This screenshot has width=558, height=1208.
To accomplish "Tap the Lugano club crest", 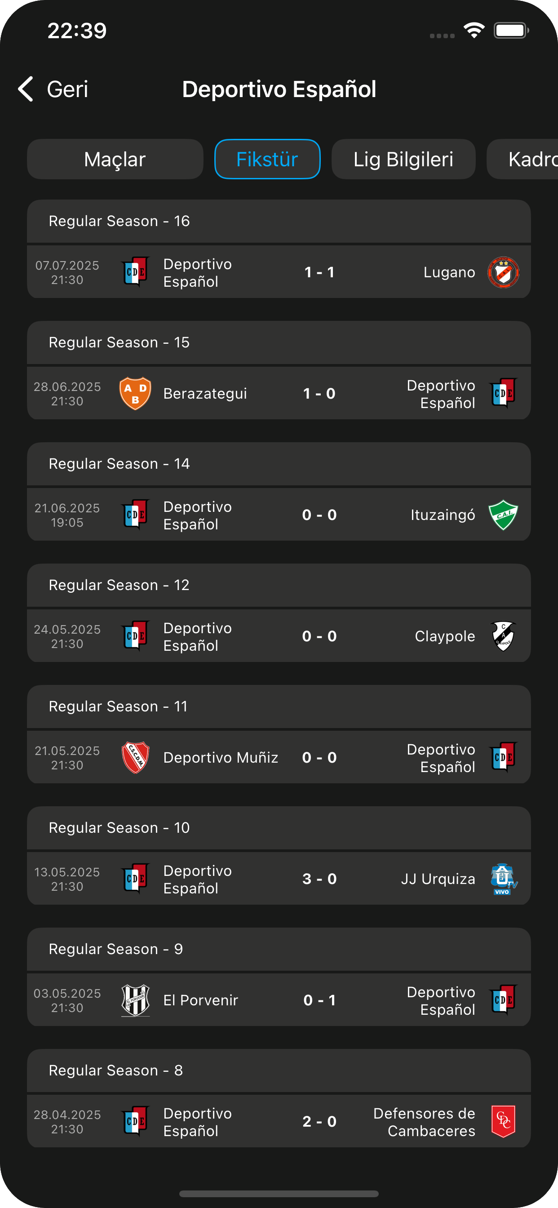I will tap(503, 272).
